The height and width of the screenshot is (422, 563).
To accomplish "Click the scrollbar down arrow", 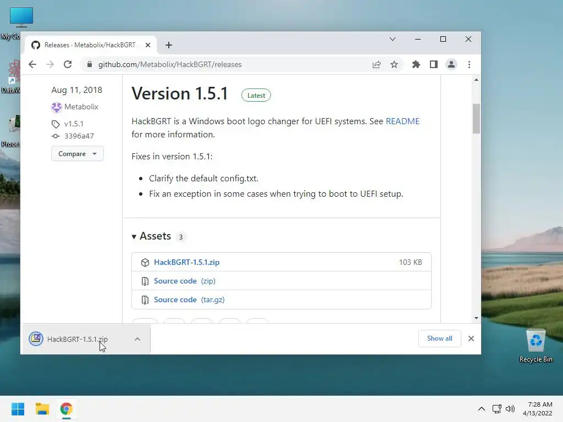I will (x=476, y=318).
